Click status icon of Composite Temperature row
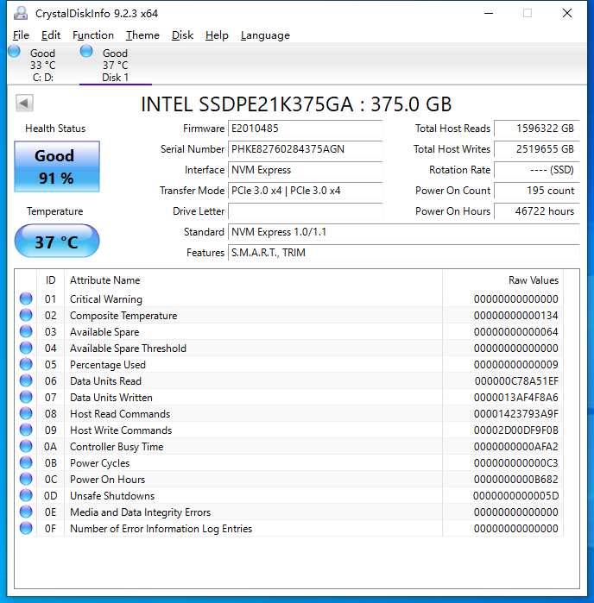The height and width of the screenshot is (603, 594). click(26, 316)
